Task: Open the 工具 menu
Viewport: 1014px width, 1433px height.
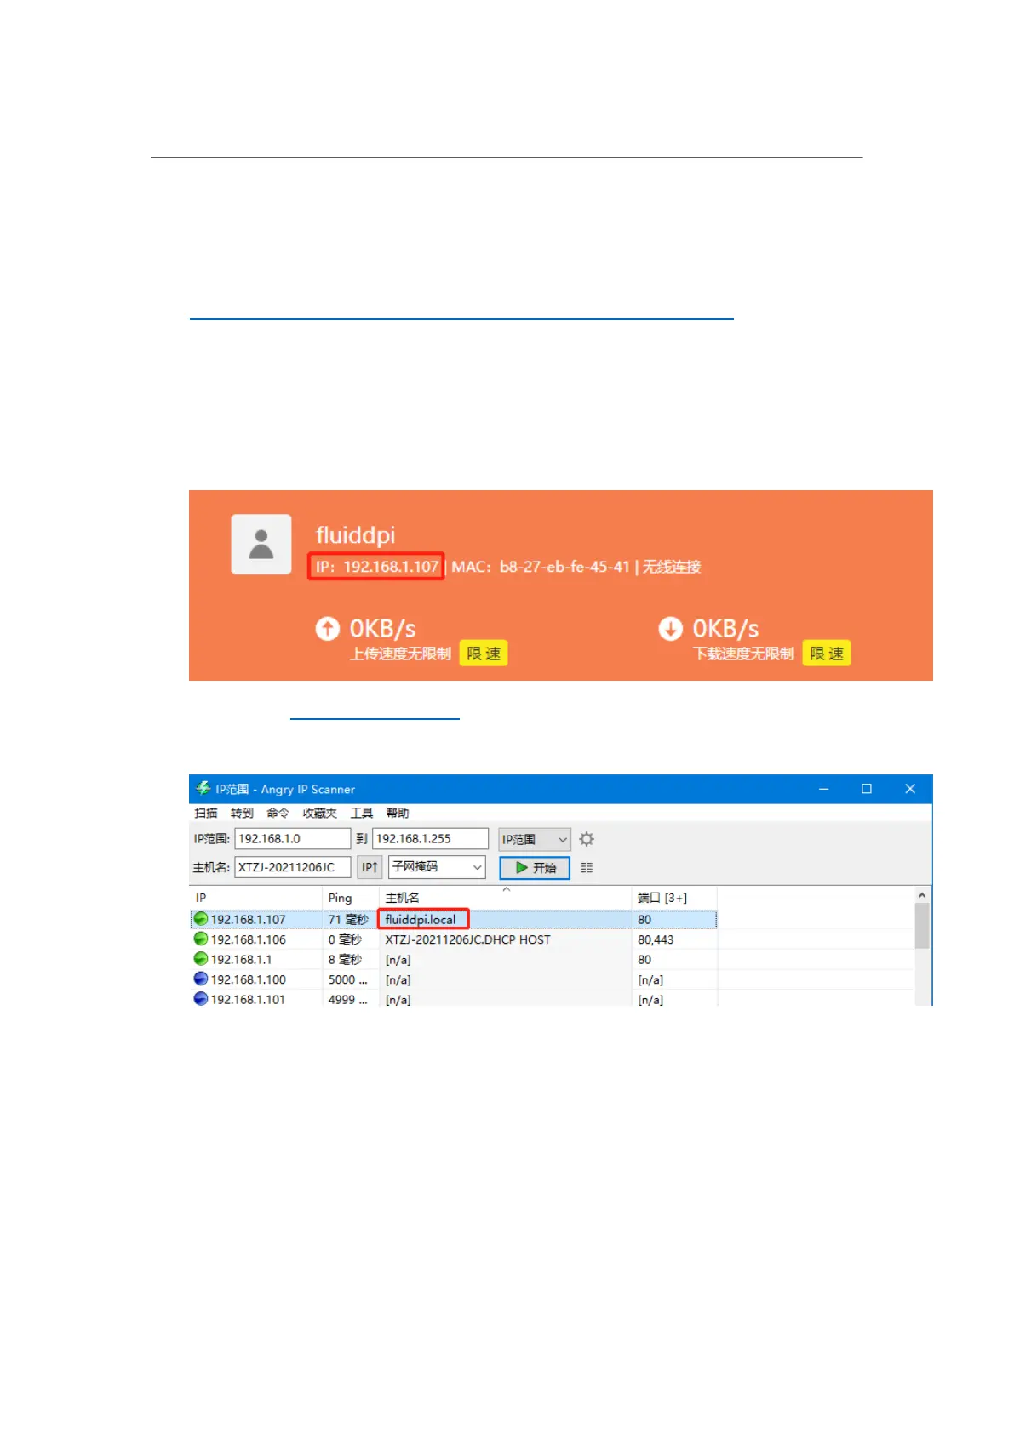Action: coord(362,813)
